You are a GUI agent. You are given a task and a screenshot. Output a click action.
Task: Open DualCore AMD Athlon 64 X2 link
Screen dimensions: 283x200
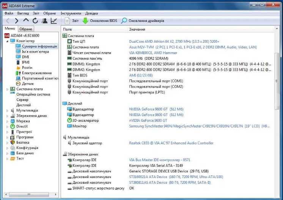tap(174, 41)
